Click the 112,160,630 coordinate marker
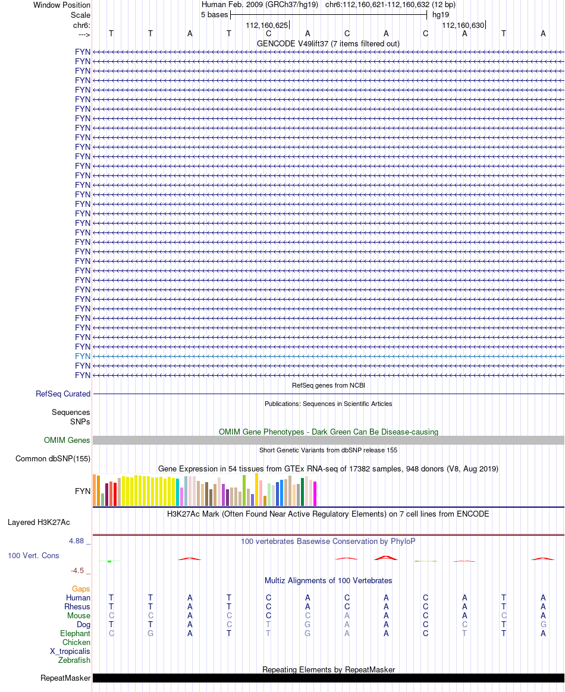Image resolution: width=565 pixels, height=692 pixels. pos(463,25)
